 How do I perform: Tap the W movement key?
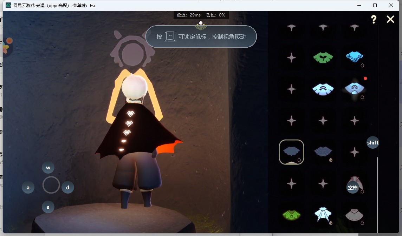tap(48, 168)
